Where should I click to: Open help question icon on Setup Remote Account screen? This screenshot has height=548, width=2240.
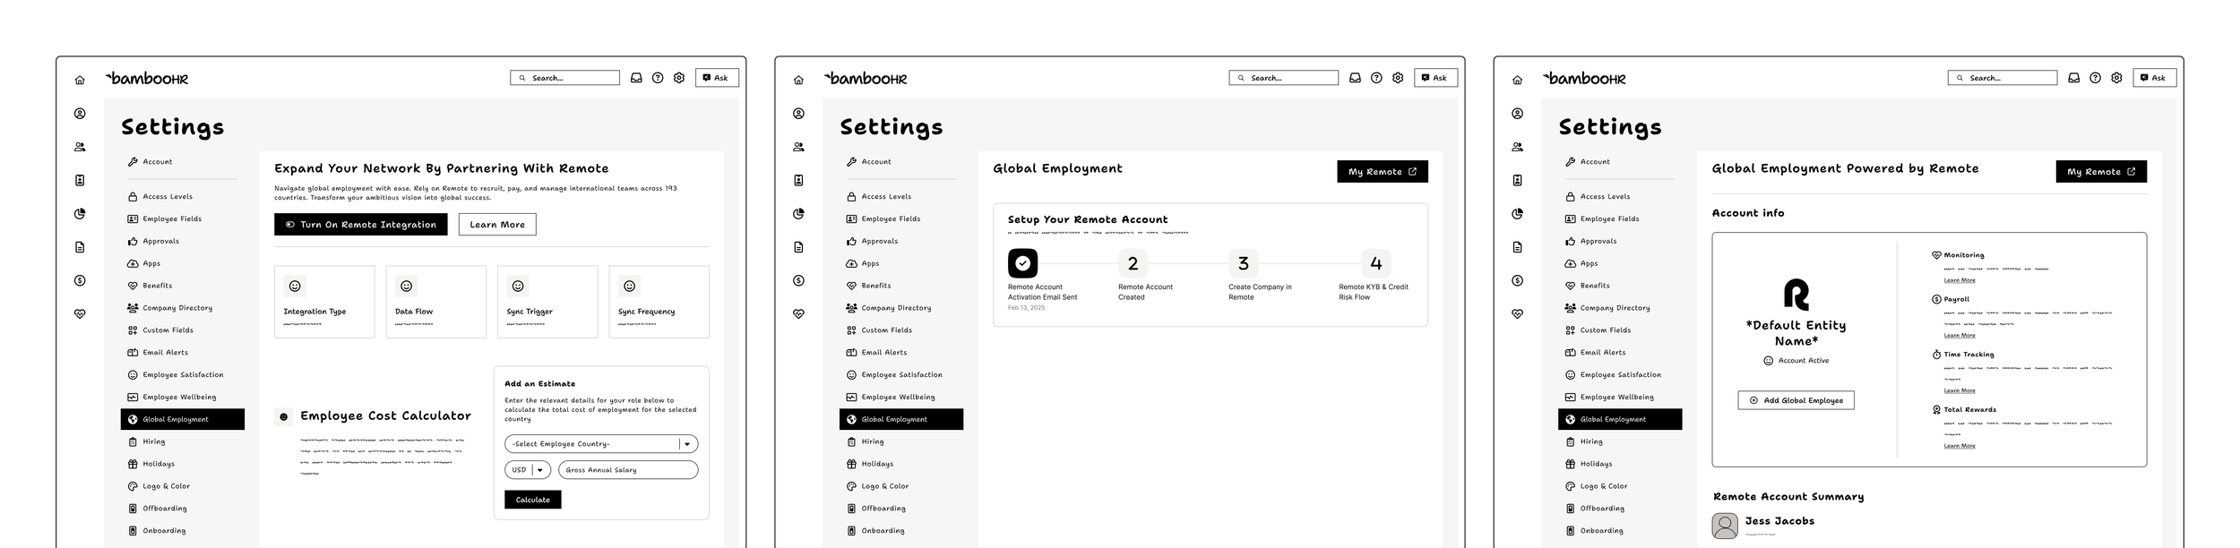click(x=1376, y=78)
